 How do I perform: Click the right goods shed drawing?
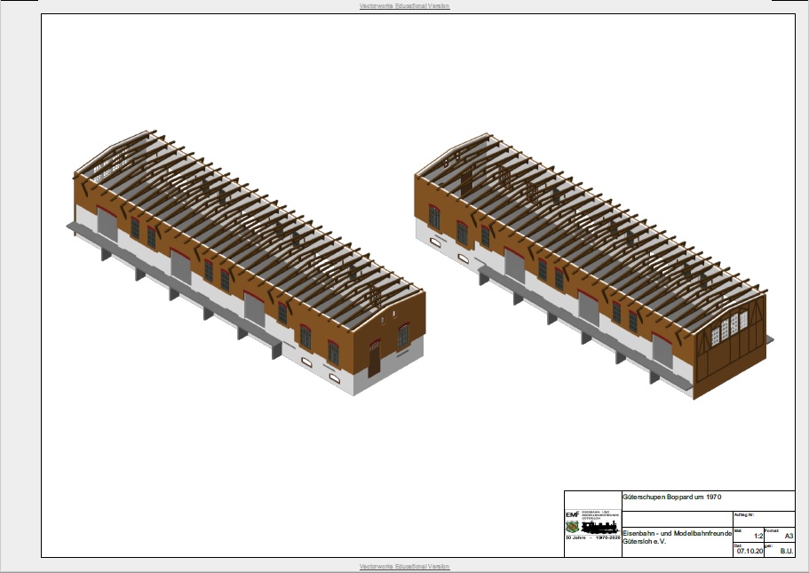click(593, 266)
